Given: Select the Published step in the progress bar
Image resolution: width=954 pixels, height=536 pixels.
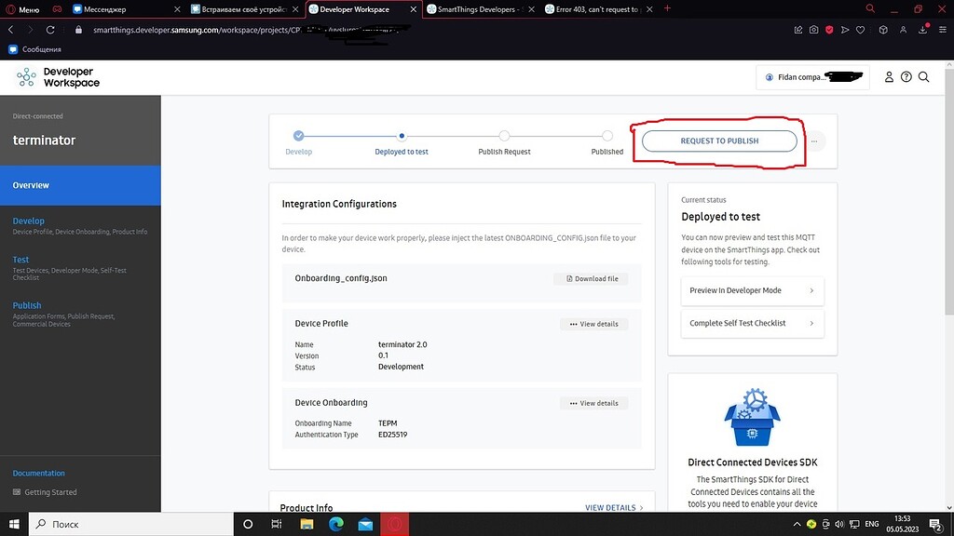Looking at the screenshot, I should coord(606,134).
